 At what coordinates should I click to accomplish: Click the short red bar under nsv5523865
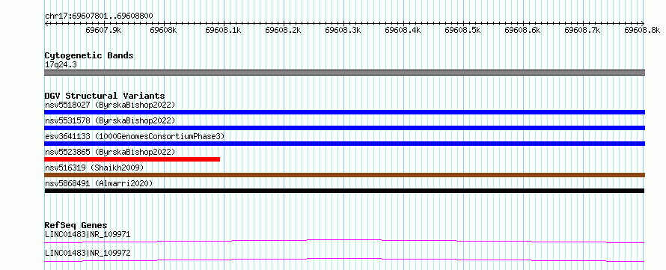132,159
